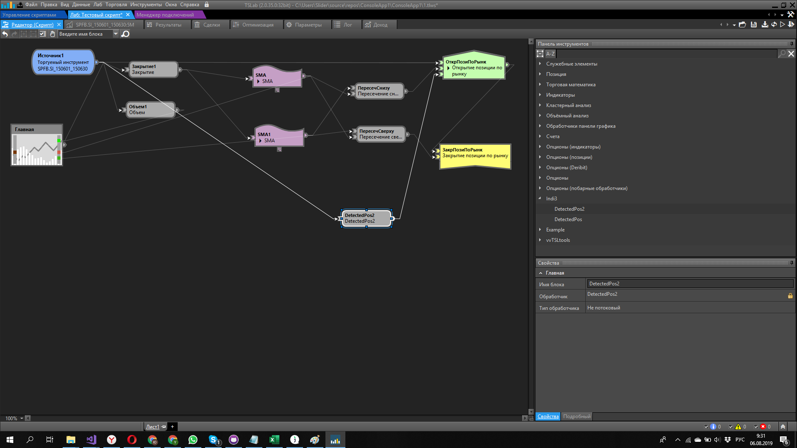Click the Имя блока text field
This screenshot has width=797, height=448.
[x=689, y=284]
